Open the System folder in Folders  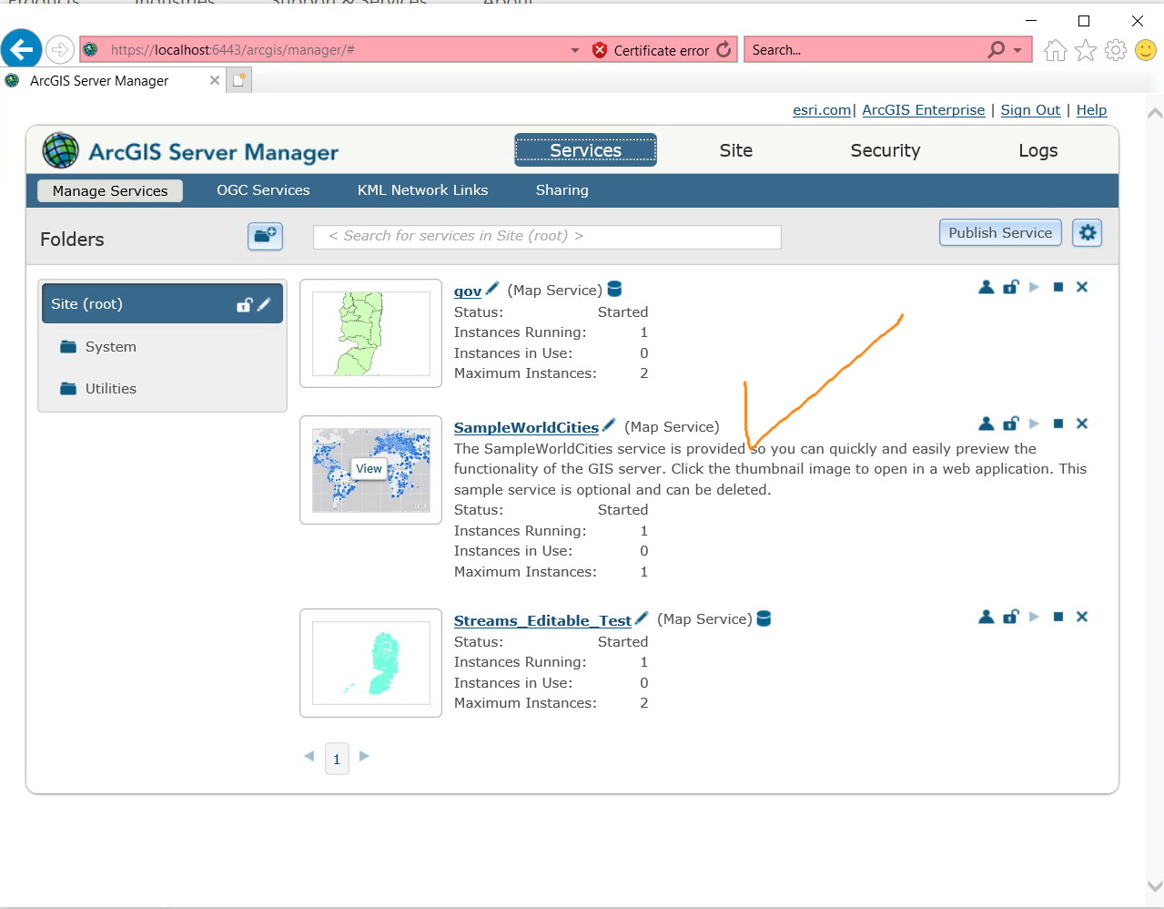110,347
